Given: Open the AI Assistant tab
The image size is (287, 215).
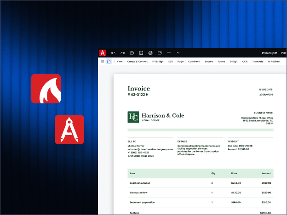Looking at the screenshot, I should [274, 62].
